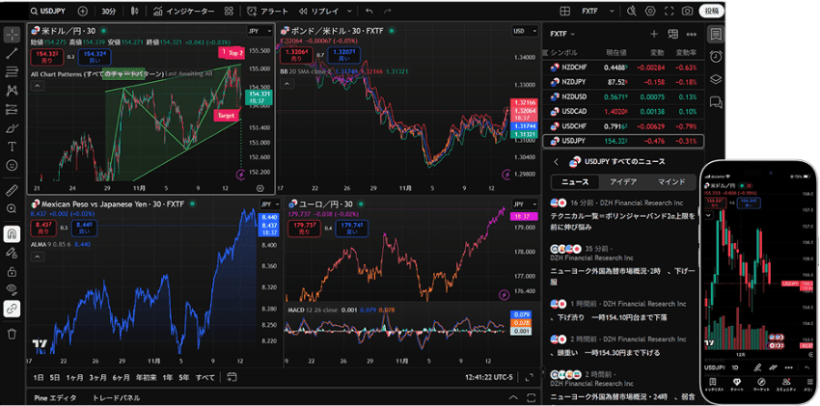The height and width of the screenshot is (406, 820).
Task: Select the crosshair cursor tool
Action: coord(12,35)
